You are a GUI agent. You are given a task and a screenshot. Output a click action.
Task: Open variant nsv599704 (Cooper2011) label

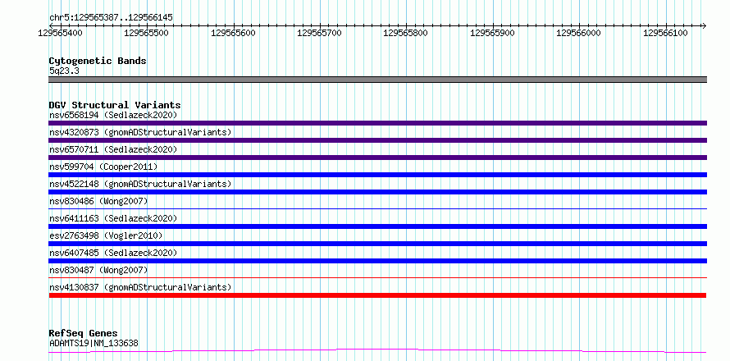click(x=103, y=167)
